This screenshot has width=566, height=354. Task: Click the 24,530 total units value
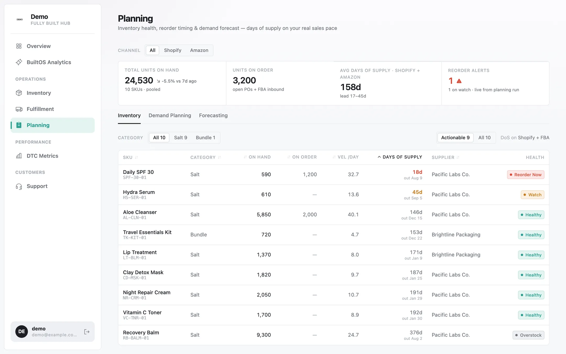pos(139,80)
